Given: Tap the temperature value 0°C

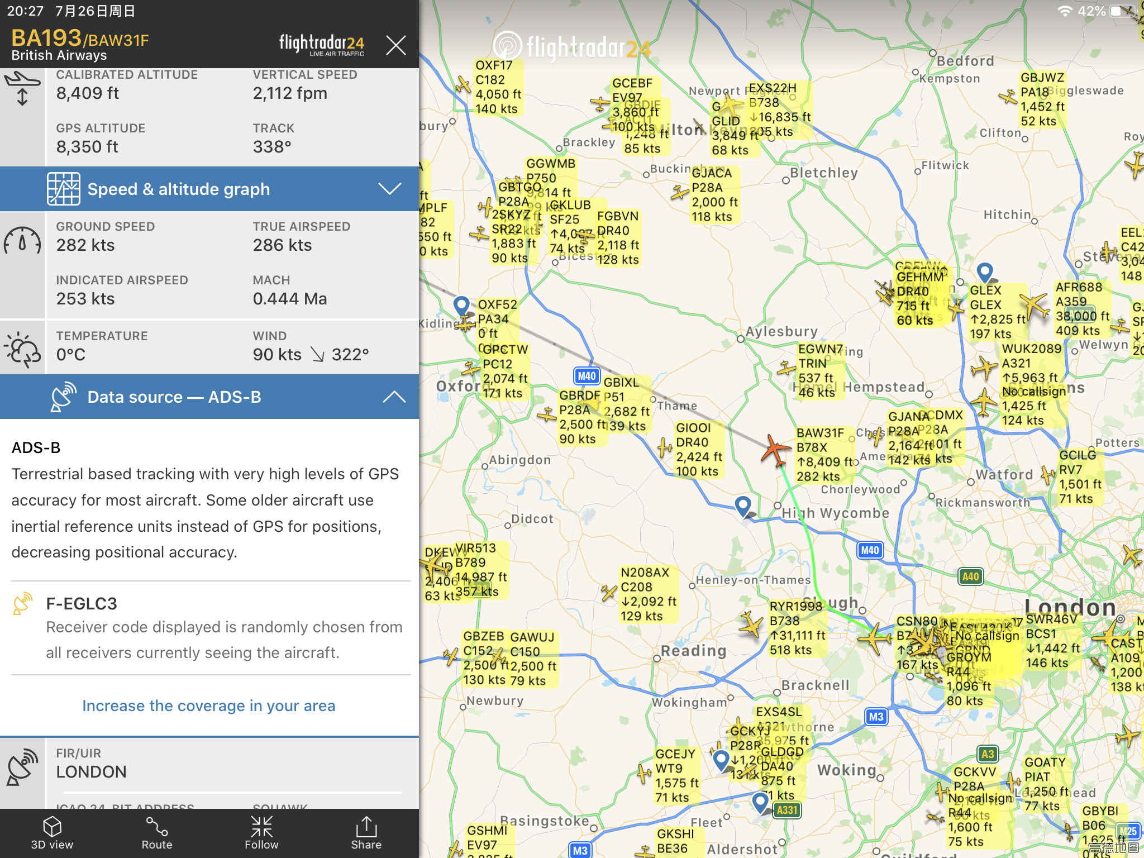Looking at the screenshot, I should 71,355.
